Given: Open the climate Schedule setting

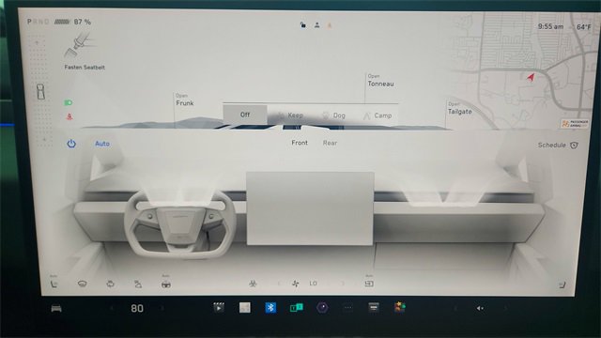Looking at the screenshot, I should [558, 145].
